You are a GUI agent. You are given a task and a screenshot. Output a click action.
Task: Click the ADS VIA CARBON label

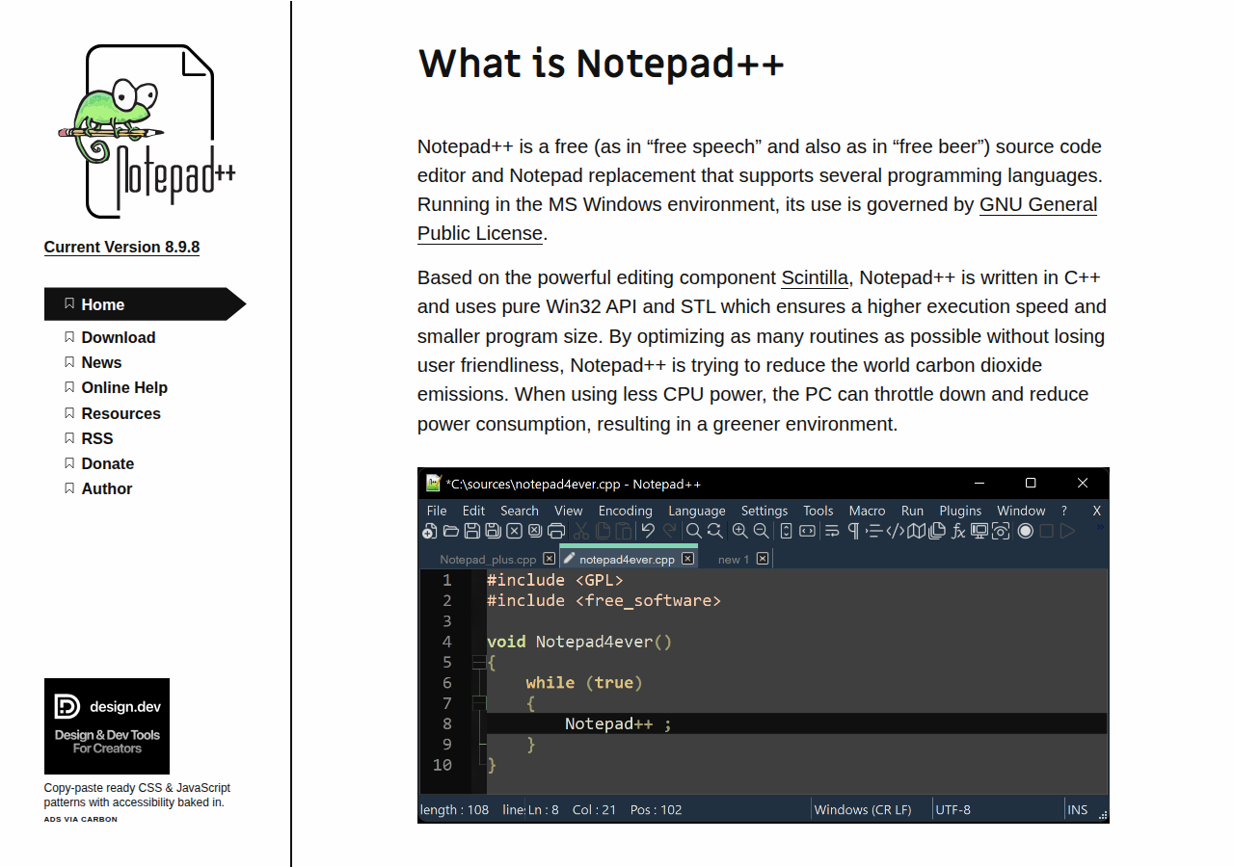click(x=81, y=820)
